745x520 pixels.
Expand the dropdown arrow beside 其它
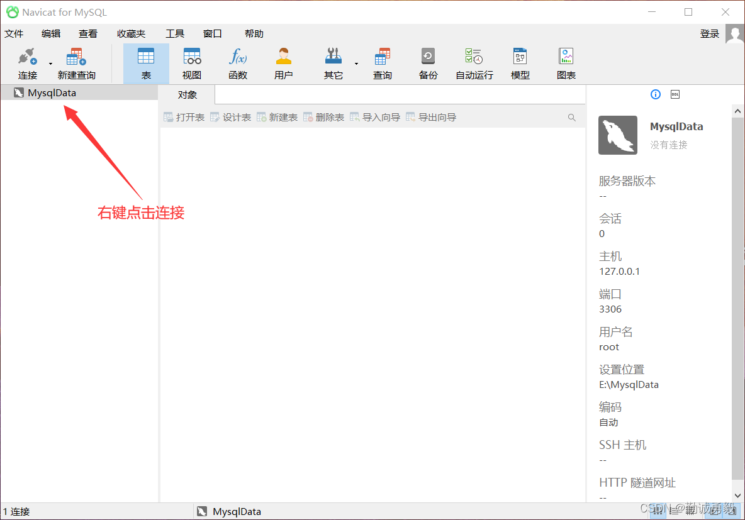[x=356, y=64]
